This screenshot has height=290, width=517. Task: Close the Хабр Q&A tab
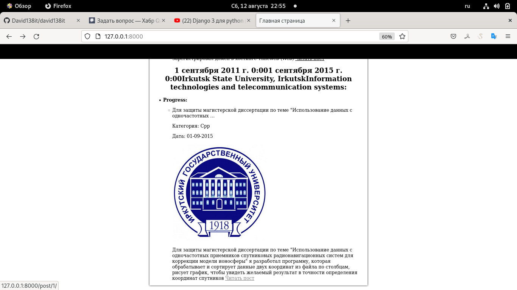[x=164, y=21]
